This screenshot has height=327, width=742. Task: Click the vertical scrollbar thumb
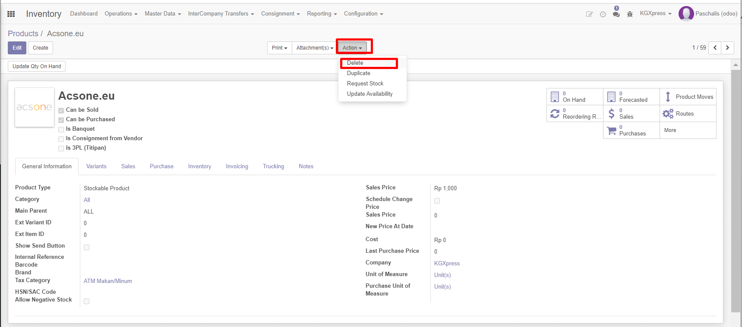click(736, 191)
